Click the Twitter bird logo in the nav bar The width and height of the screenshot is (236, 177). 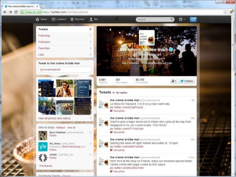pyautogui.click(x=116, y=19)
